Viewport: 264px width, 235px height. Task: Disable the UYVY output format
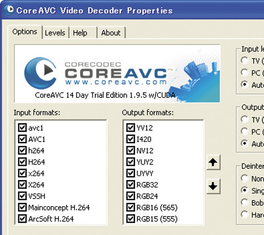point(131,173)
